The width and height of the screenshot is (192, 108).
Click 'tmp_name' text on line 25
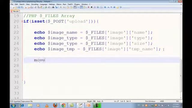tap(142, 49)
